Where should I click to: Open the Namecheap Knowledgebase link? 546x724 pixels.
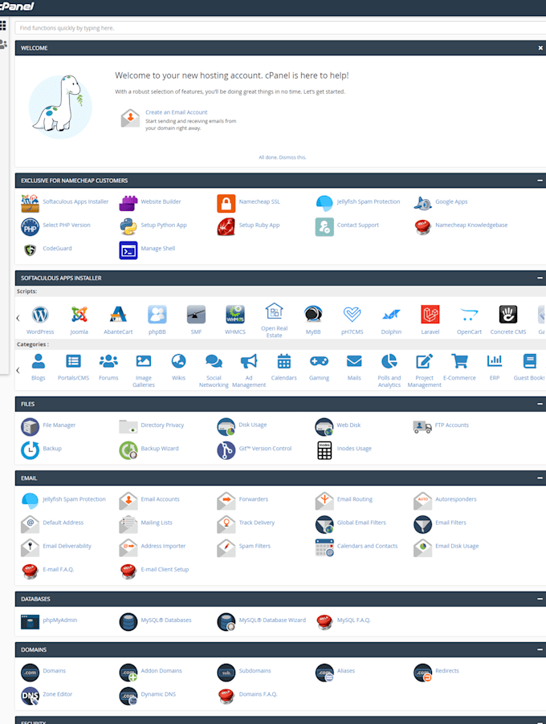(x=471, y=225)
